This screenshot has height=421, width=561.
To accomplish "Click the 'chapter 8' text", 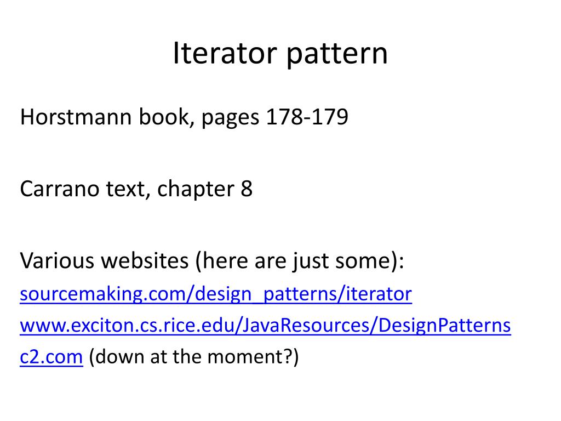I will coord(205,189).
